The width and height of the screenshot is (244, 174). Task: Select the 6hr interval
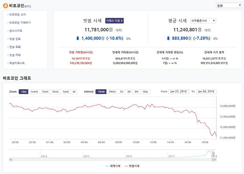137,92
